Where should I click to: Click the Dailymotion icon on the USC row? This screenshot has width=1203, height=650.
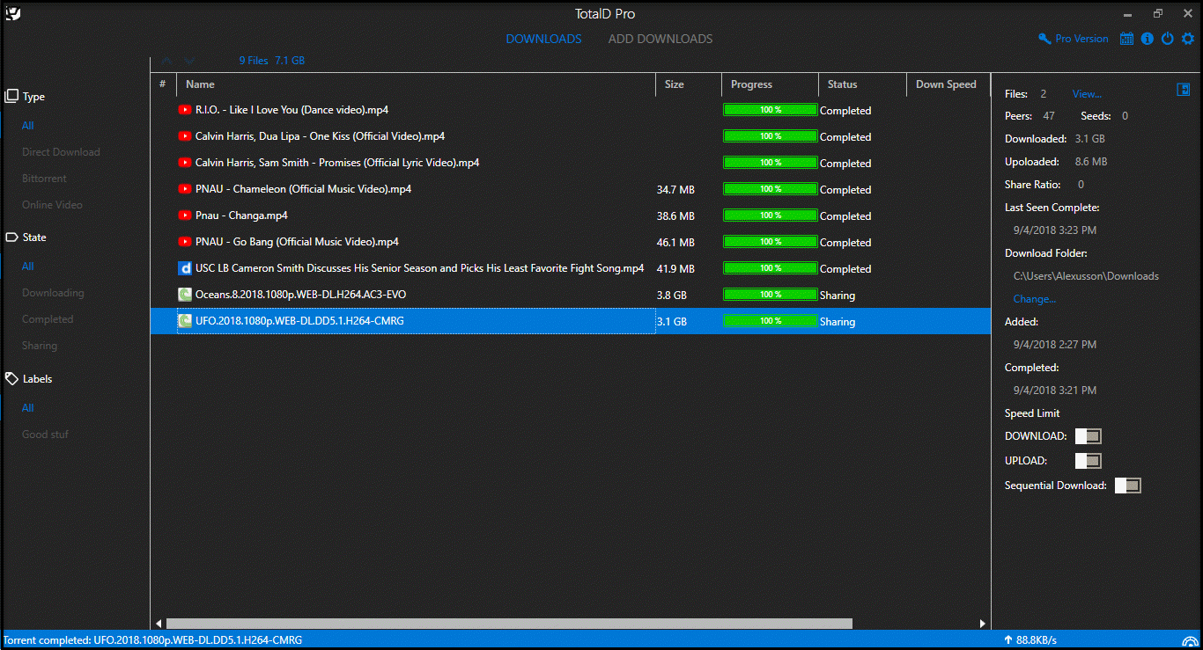pos(185,268)
